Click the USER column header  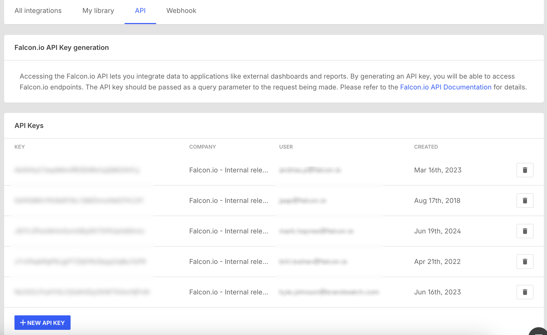(x=286, y=147)
